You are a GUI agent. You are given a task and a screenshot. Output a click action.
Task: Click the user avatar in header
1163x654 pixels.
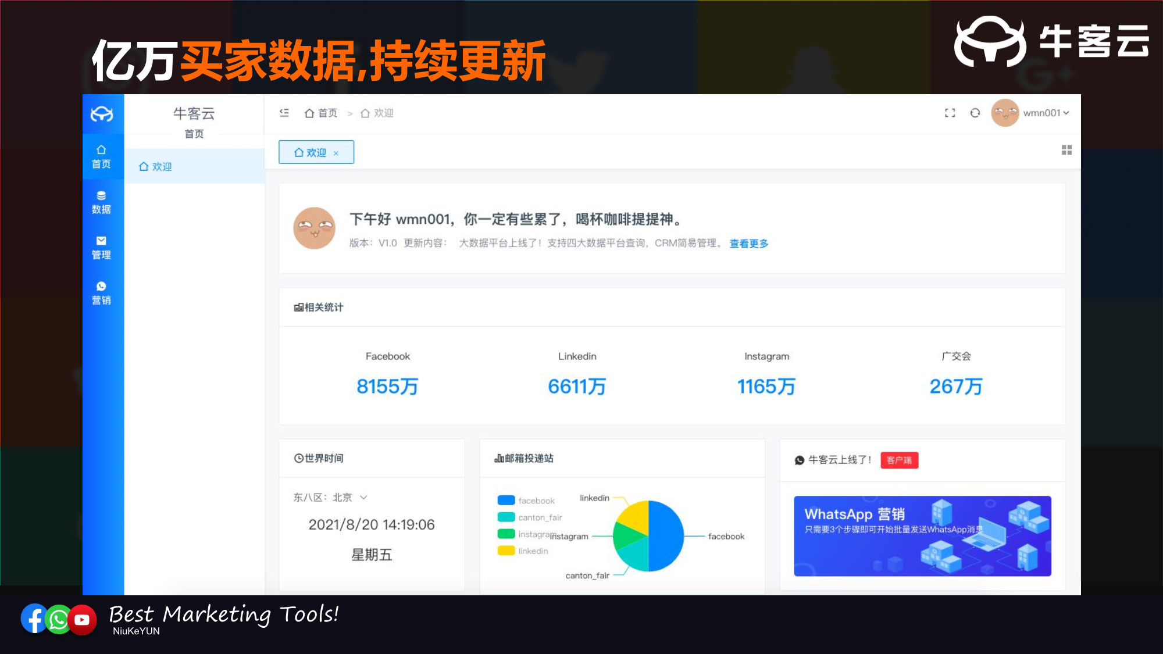[x=1005, y=113]
